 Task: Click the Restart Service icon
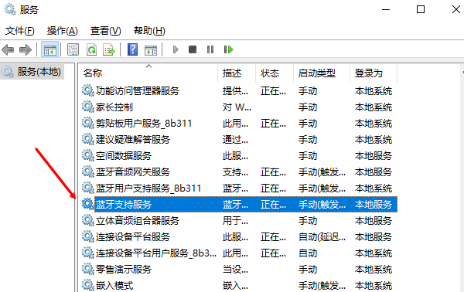coord(228,49)
